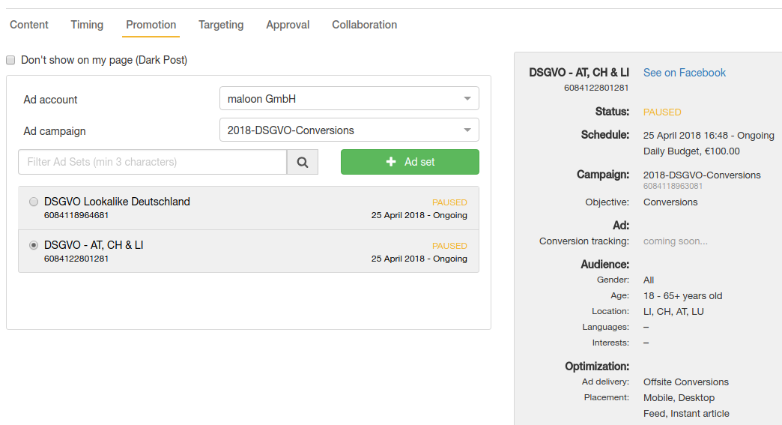Select DSGVO - AT, CH & LI radio button

pyautogui.click(x=33, y=245)
